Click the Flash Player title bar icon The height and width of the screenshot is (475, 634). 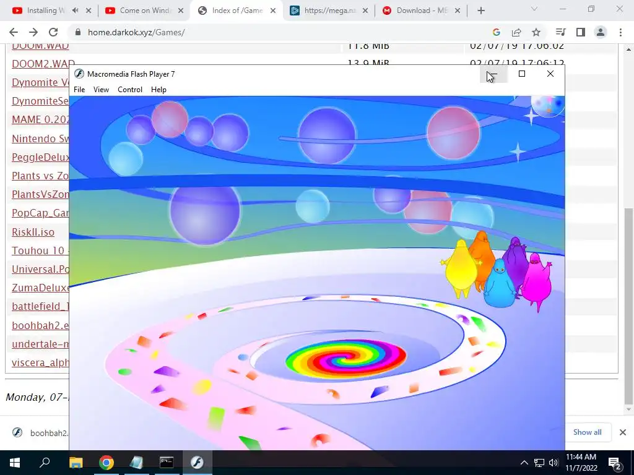coord(79,74)
